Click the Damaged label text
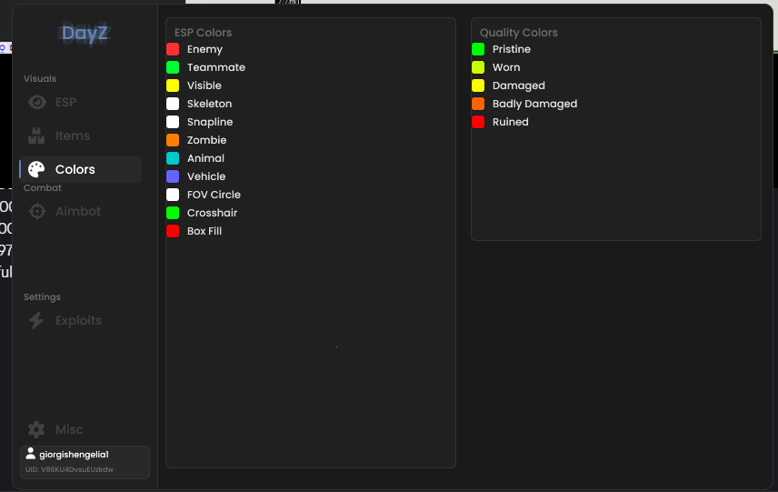 coord(519,85)
